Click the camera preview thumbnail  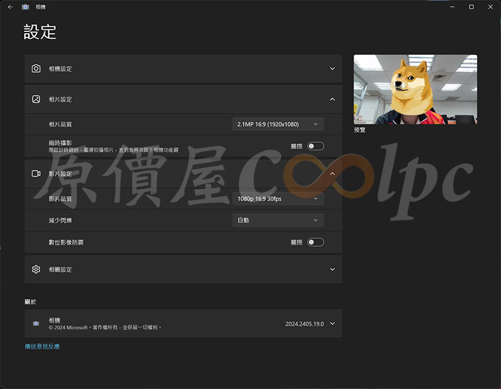(415, 89)
